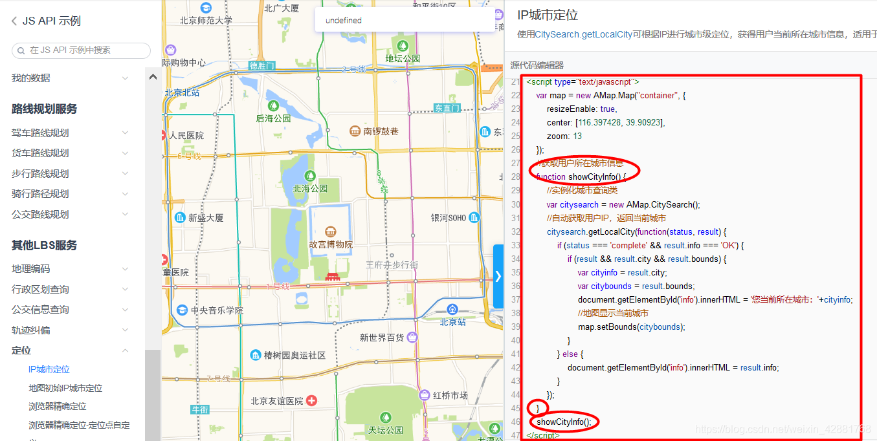Expand the 行政区划查询 menu item
Screen dimensions: 877x441
[125, 290]
